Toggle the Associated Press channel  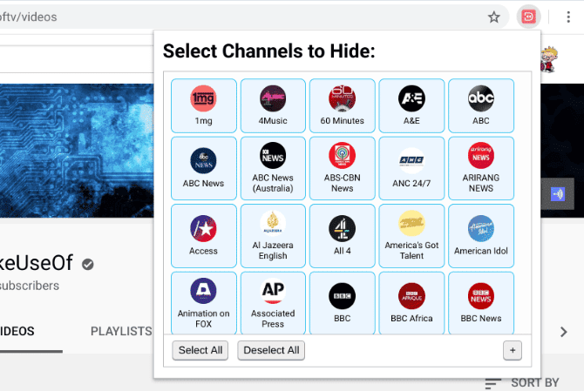pos(273,303)
